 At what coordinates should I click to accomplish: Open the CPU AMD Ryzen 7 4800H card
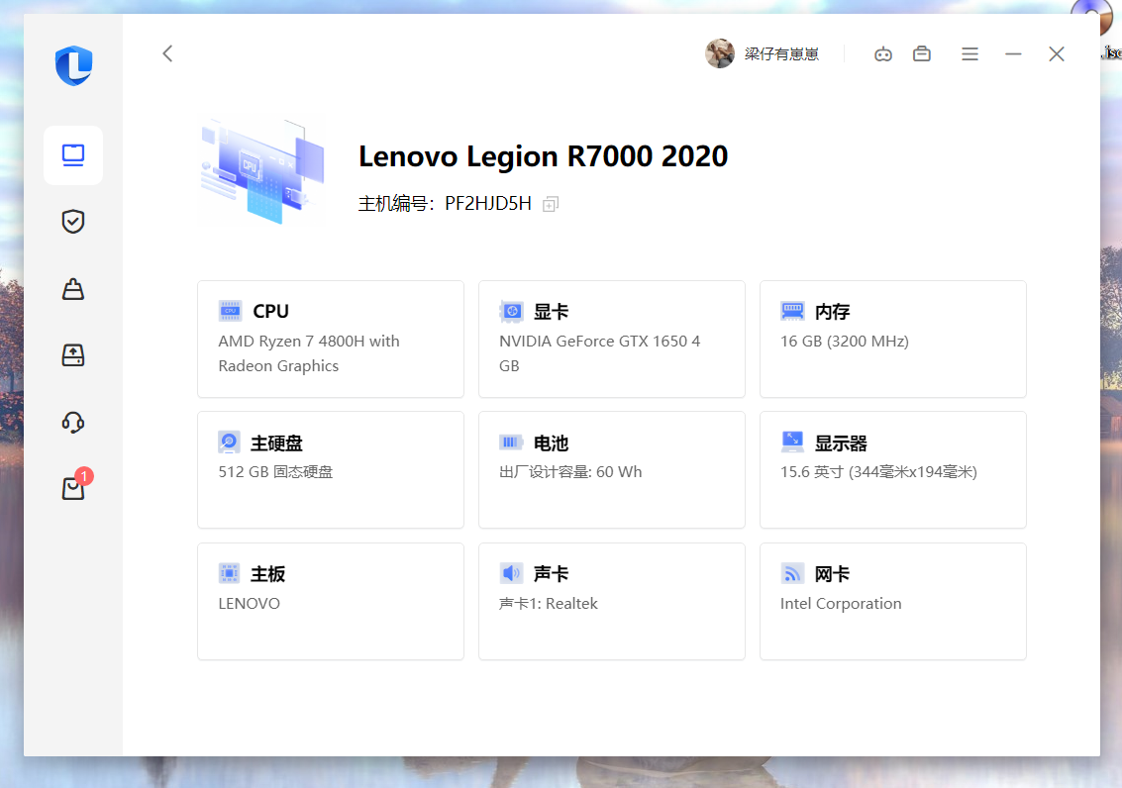tap(331, 339)
